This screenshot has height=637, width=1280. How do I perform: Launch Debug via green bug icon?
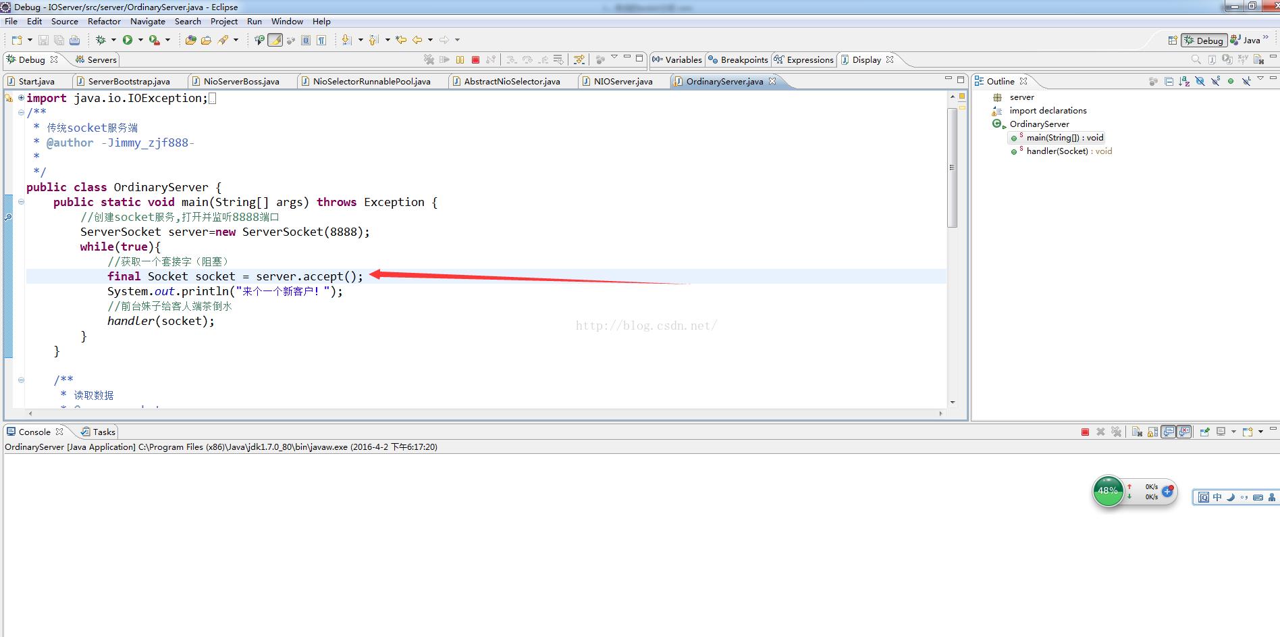tap(101, 40)
